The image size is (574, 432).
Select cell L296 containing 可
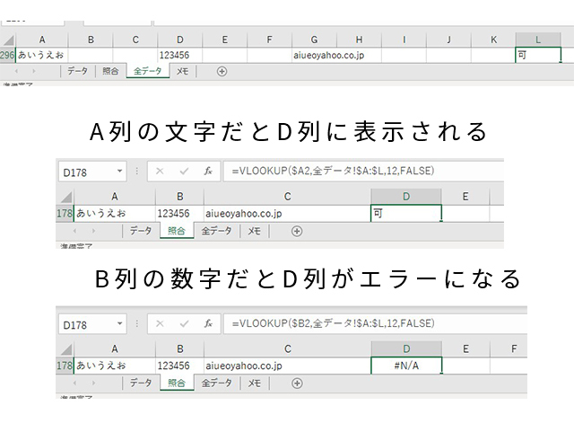point(538,55)
